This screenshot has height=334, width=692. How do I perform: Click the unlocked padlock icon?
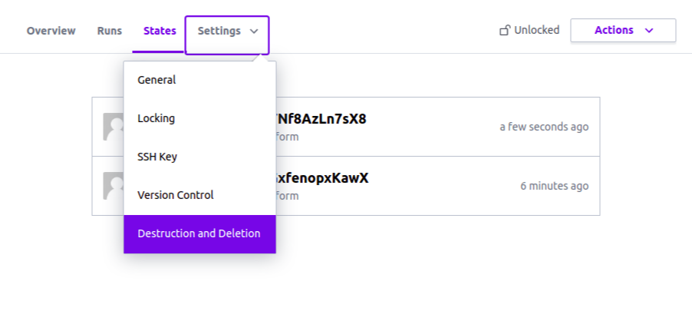(x=505, y=31)
